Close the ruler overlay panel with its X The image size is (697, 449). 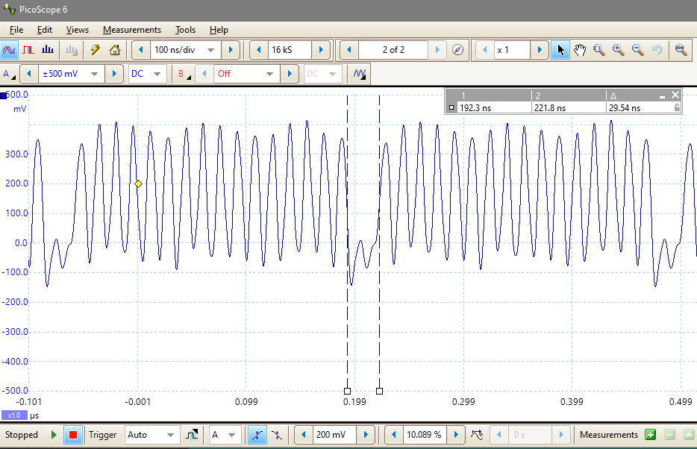(676, 95)
